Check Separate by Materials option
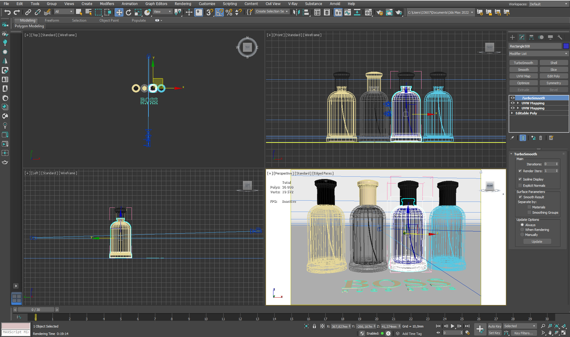 pyautogui.click(x=529, y=207)
